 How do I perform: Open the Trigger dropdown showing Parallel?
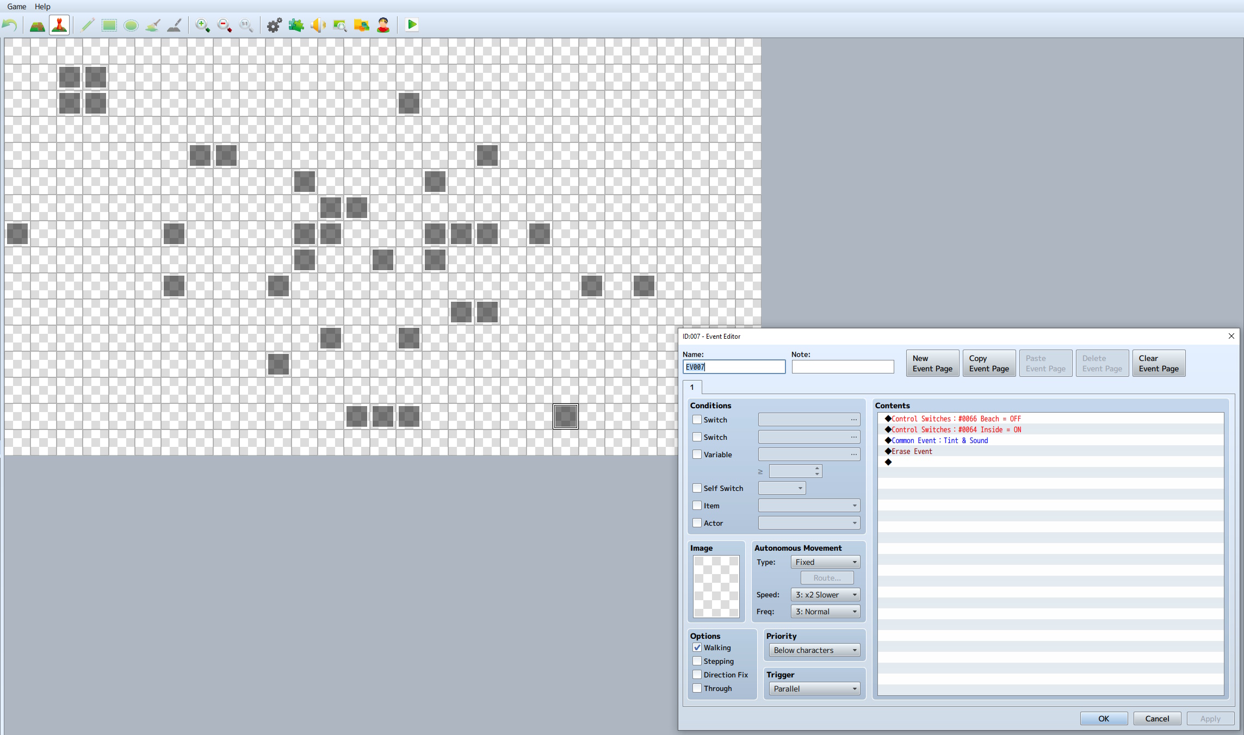814,689
